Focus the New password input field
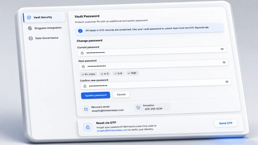This screenshot has width=258, height=145. click(154, 64)
